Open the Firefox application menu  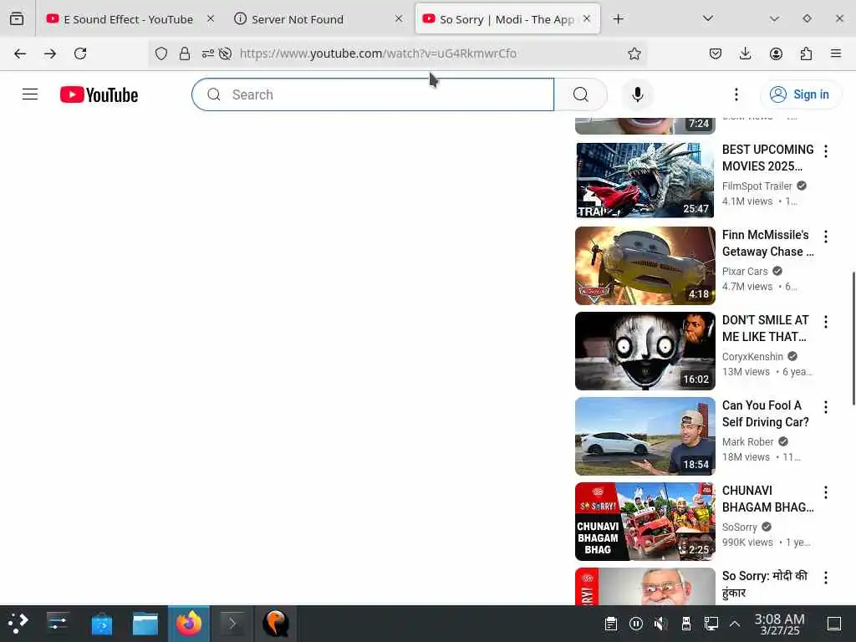coord(836,53)
